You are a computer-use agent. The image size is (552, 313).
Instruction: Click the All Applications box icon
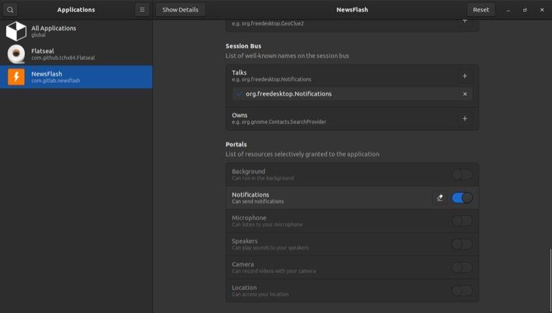coord(16,31)
